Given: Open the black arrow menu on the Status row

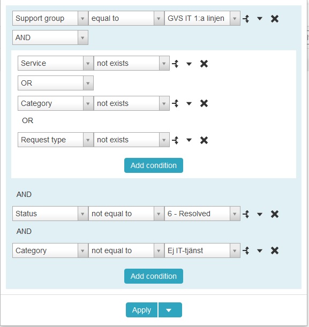Looking at the screenshot, I should pos(260,214).
